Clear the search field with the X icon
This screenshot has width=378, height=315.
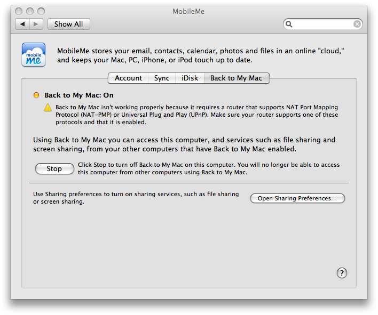tap(357, 24)
